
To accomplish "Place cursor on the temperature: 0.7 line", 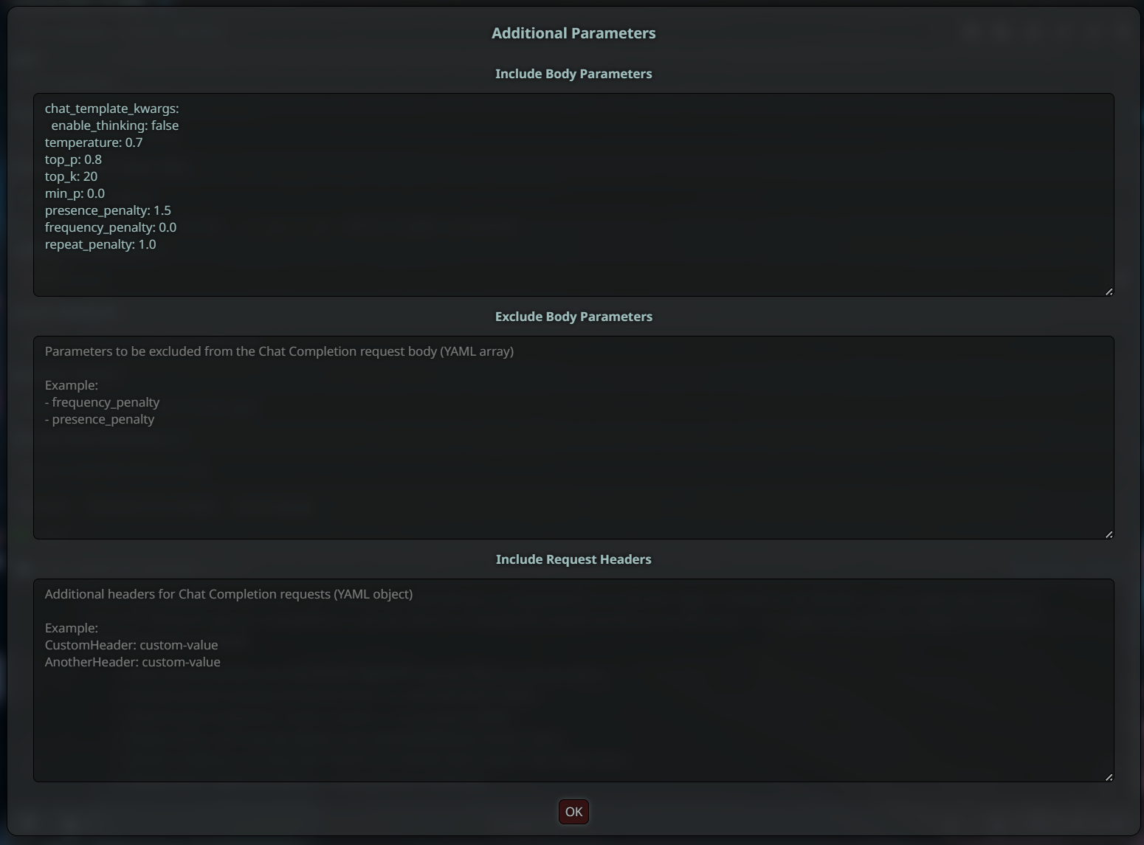I will 94,142.
